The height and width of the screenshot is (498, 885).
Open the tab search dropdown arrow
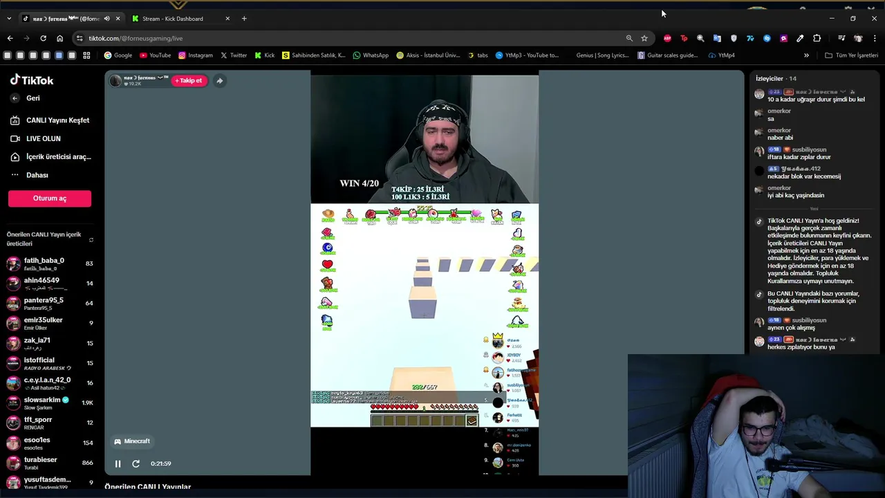(x=9, y=19)
